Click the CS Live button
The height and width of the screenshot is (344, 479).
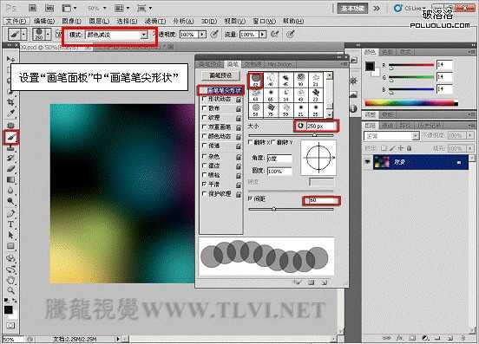[410, 9]
